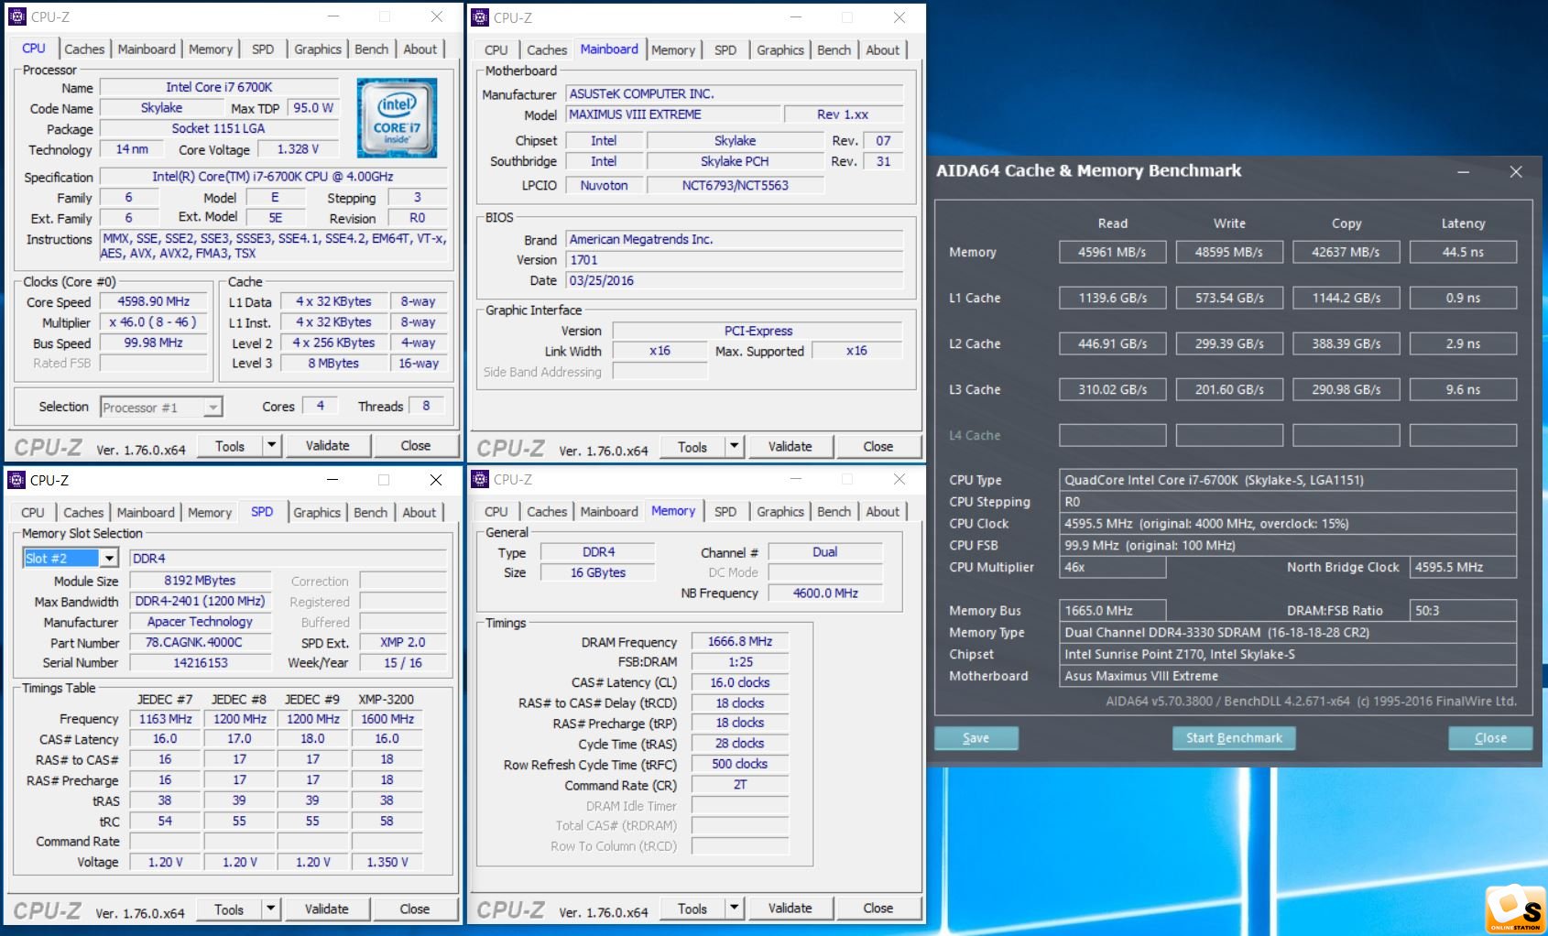Open Tools dropdown arrow in SPD window

(270, 909)
